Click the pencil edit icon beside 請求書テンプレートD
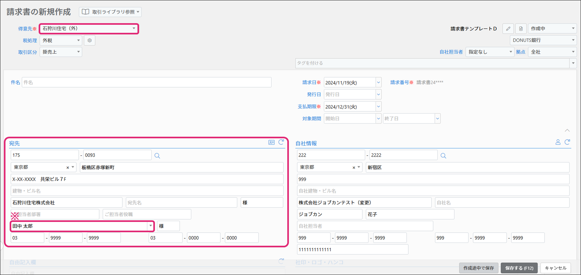Screen dimensions: 581x275 coord(508,29)
